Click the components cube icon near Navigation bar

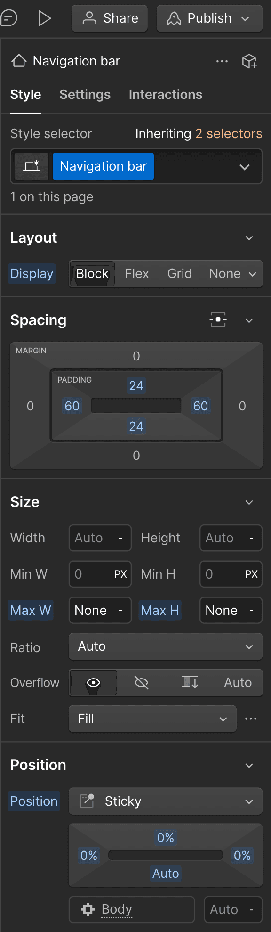pos(249,61)
